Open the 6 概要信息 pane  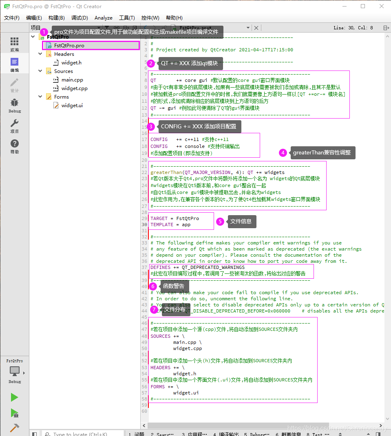(x=288, y=434)
